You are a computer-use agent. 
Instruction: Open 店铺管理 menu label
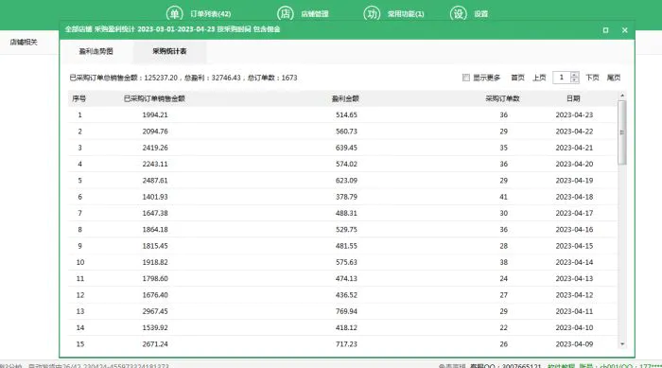point(315,14)
